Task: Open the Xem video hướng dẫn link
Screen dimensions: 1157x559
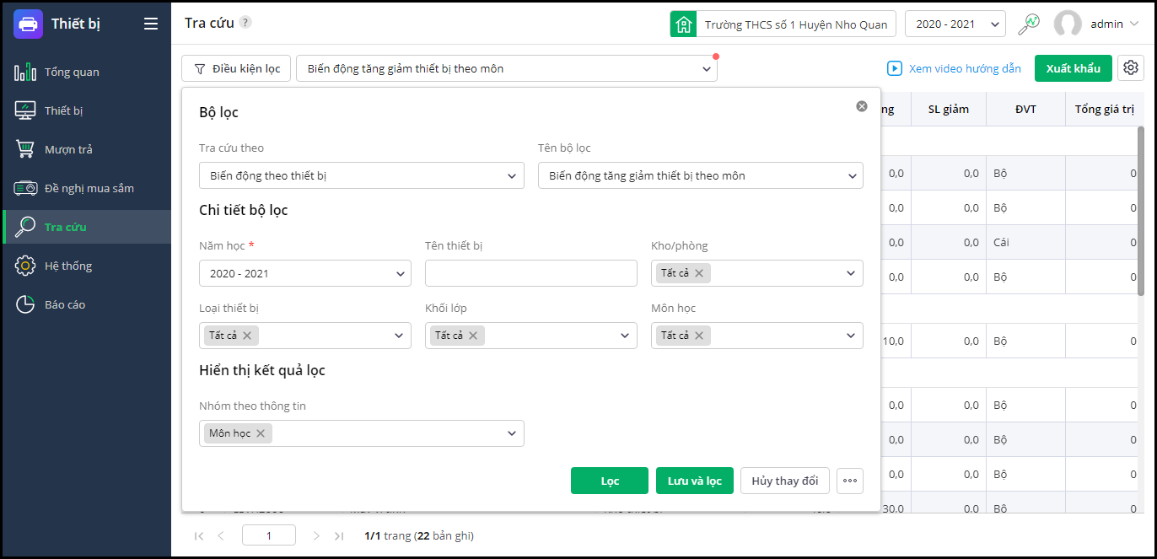Action: tap(954, 68)
